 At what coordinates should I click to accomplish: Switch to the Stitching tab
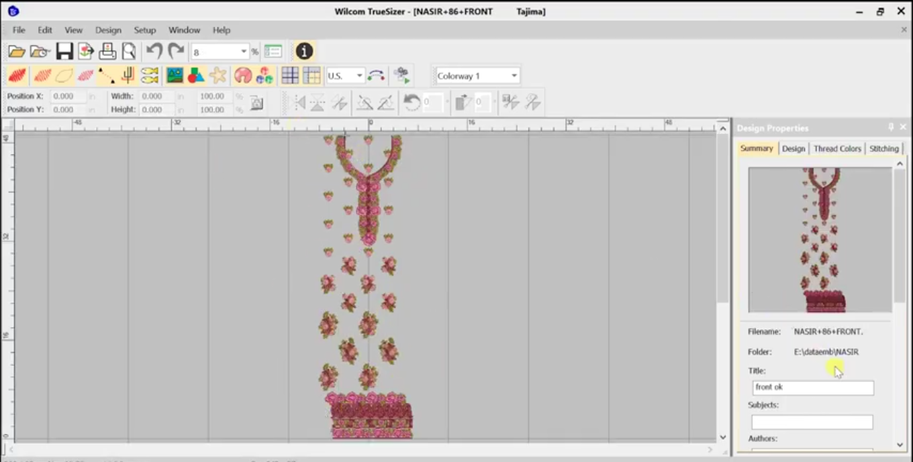coord(884,149)
